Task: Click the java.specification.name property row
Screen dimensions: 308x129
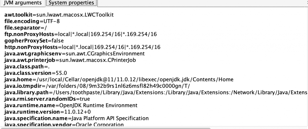Action: pyautogui.click(x=76, y=118)
